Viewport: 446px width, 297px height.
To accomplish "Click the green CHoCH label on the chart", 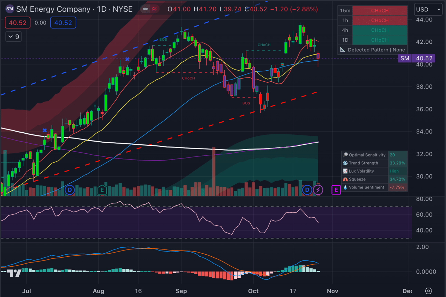I will tap(264, 45).
